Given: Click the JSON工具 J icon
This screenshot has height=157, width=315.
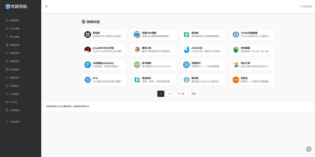Looking at the screenshot, I should pos(186,50).
